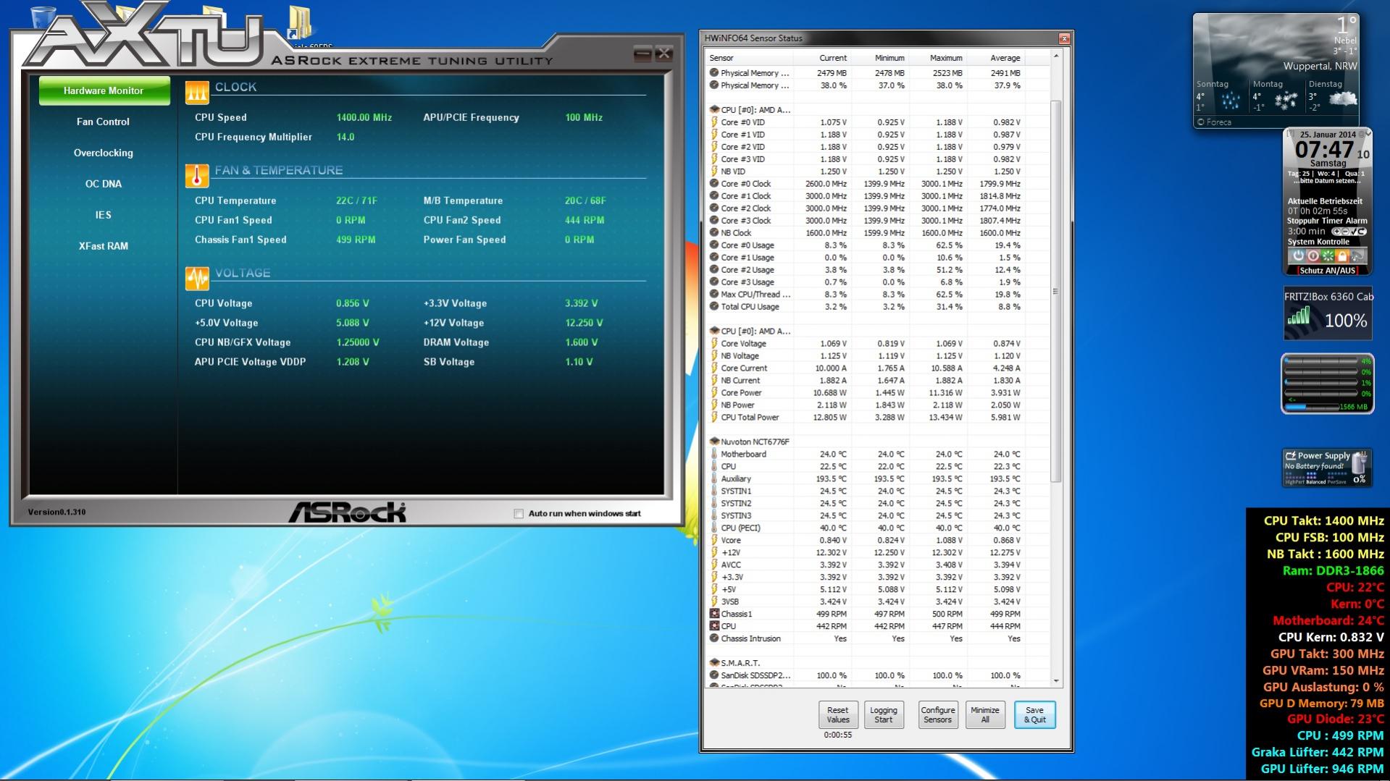Open the Foreca link in the weather gadget
The height and width of the screenshot is (781, 1390).
click(1215, 122)
